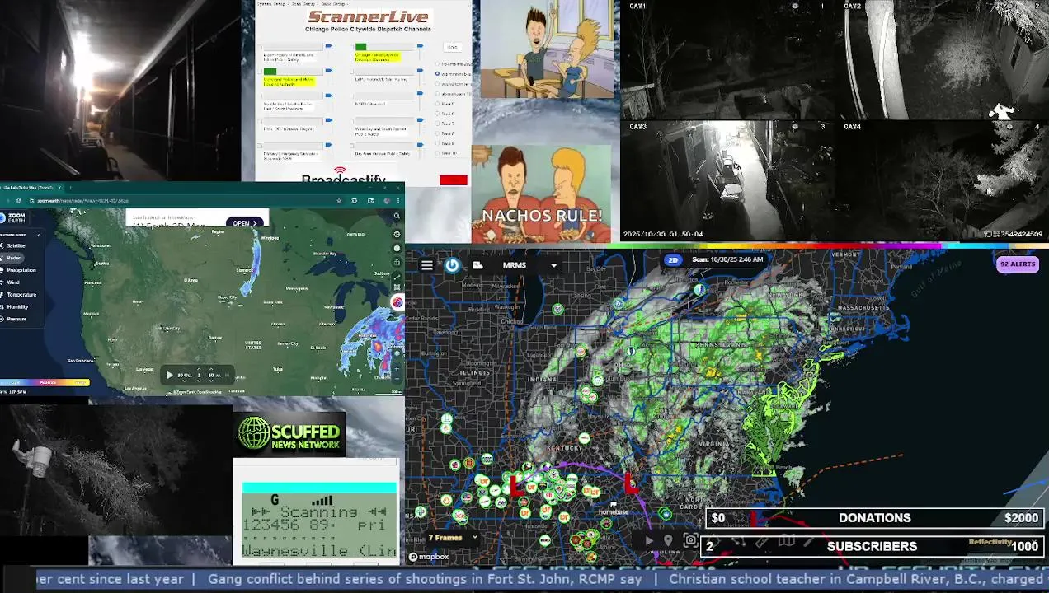
Task: Increase hour with Zoom Earth up arrow
Action: [x=199, y=369]
